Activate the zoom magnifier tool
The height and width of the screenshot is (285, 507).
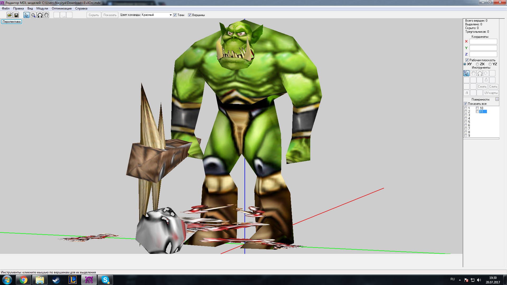33,15
